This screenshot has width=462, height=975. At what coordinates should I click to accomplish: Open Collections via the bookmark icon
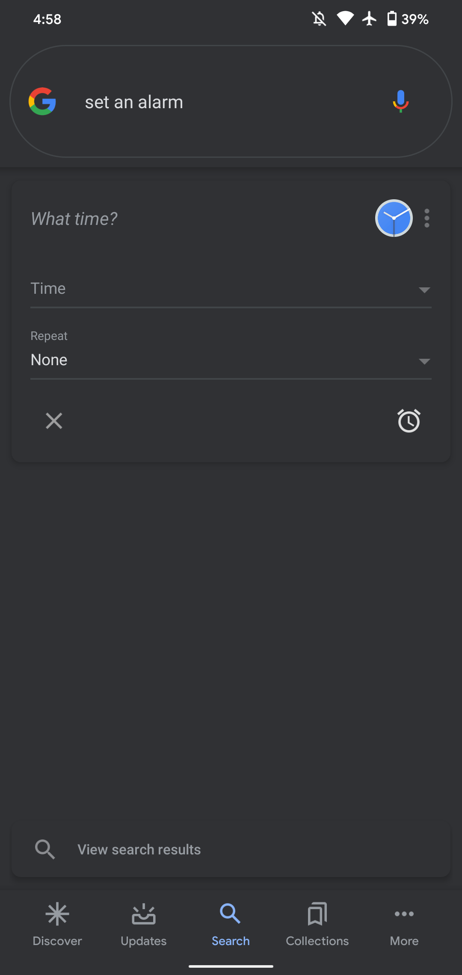pyautogui.click(x=317, y=914)
